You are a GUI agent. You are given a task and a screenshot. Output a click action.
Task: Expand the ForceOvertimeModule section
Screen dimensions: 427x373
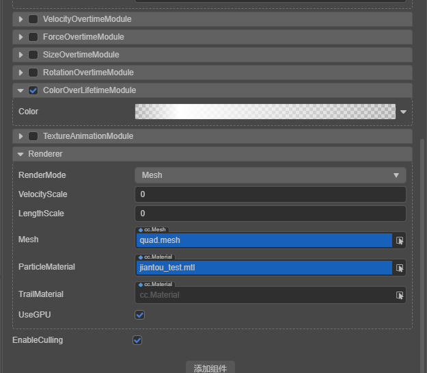tap(20, 37)
